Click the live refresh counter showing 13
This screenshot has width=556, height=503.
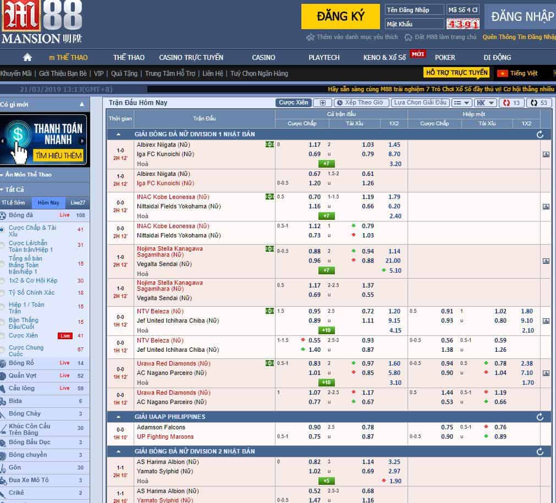coord(511,103)
